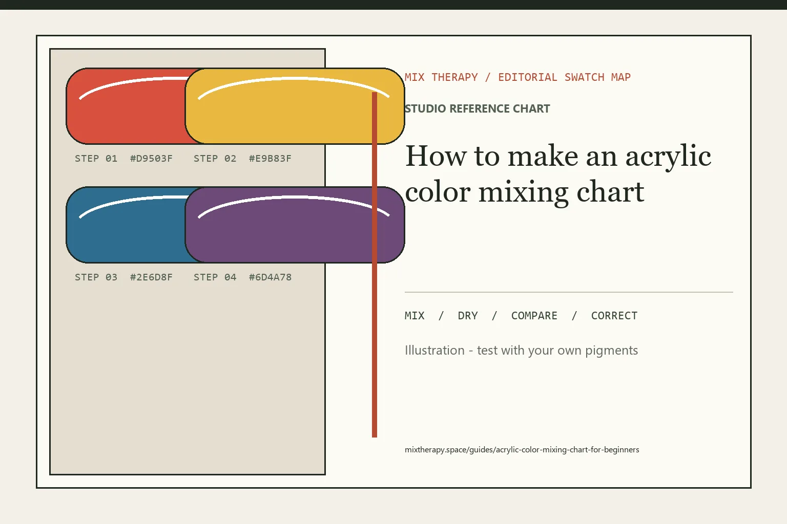Click the word 'DRY' in the steps line
Image resolution: width=787 pixels, height=524 pixels.
click(468, 316)
